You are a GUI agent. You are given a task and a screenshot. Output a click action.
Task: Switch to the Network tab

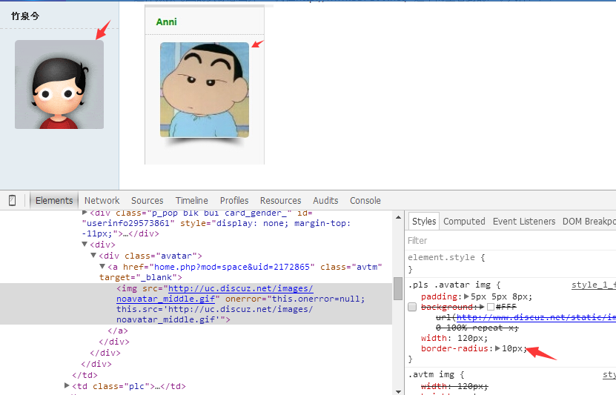pos(102,200)
